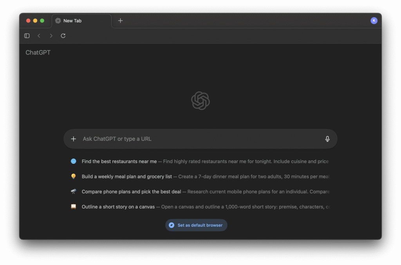The width and height of the screenshot is (401, 265).
Task: Click the telescope icon beside phone plans suggestion
Action: [x=74, y=192]
